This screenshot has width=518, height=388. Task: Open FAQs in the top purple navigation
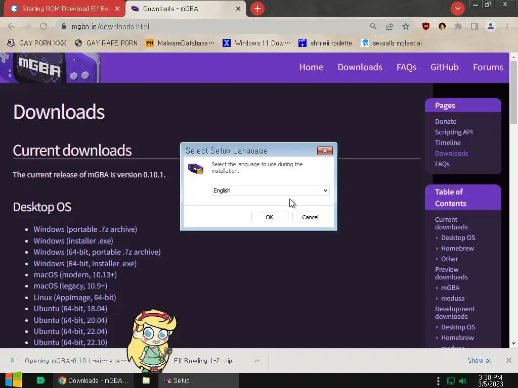click(406, 67)
